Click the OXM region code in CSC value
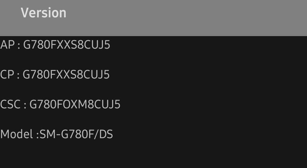This screenshot has width=307, height=168. pyautogui.click(x=75, y=104)
